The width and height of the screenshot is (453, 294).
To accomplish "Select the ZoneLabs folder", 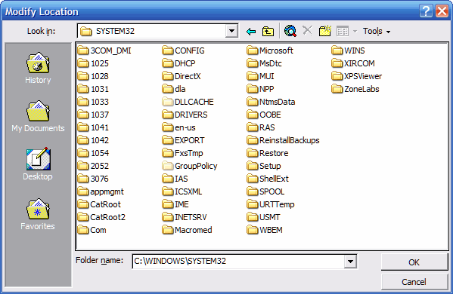I will pos(355,89).
